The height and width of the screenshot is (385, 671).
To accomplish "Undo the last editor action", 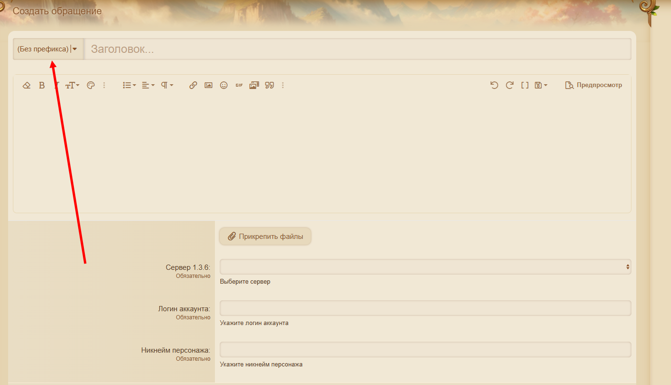I will tap(494, 85).
